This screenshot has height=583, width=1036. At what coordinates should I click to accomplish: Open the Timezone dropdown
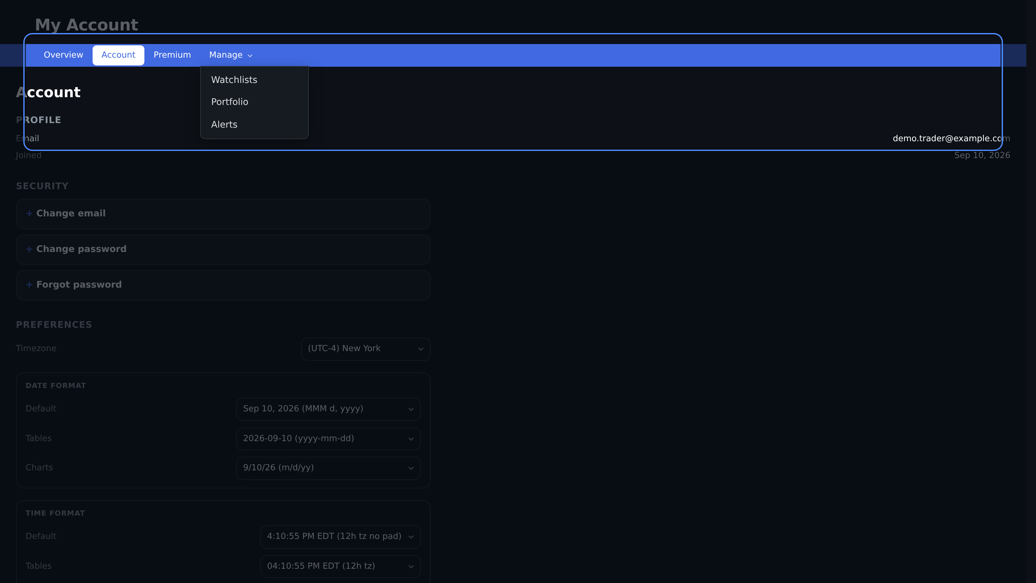point(366,349)
